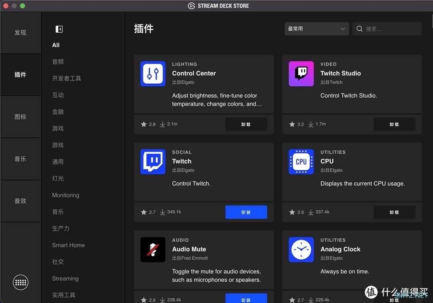433x303 pixels.
Task: Select the 实用工具 category
Action: (x=64, y=295)
